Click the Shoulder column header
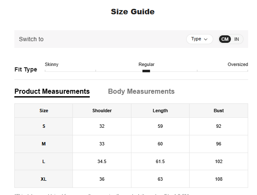This screenshot has width=257, height=195. tap(102, 111)
